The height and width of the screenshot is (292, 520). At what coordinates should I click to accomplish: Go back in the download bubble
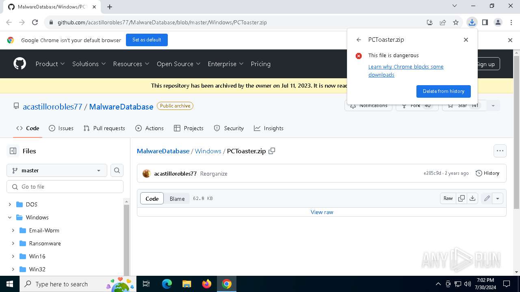tap(359, 40)
